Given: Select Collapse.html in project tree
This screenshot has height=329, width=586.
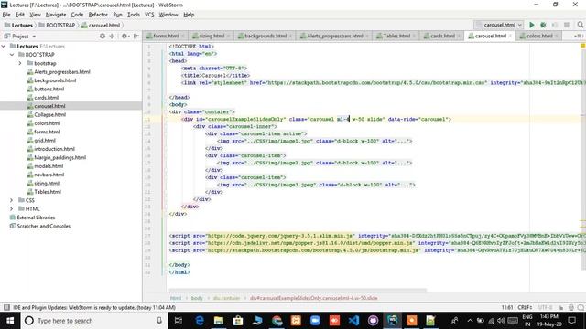Looking at the screenshot, I should pos(49,114).
